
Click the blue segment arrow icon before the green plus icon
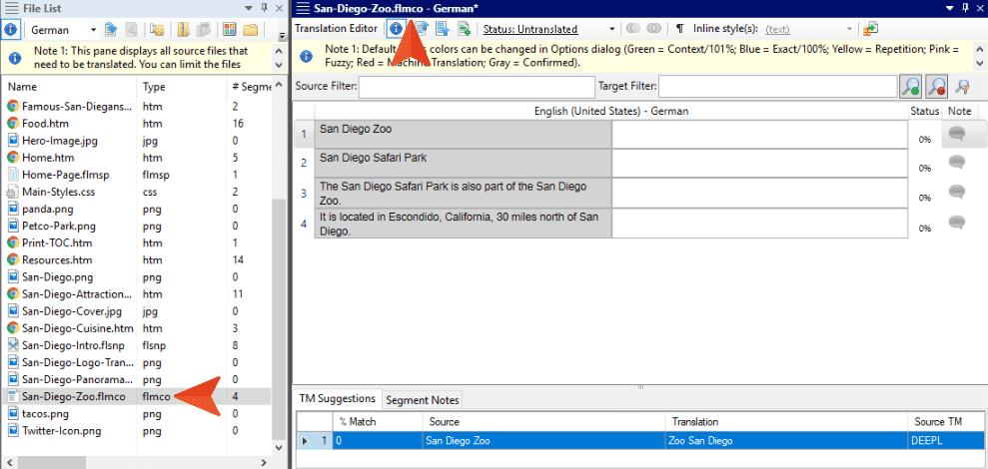(x=443, y=29)
